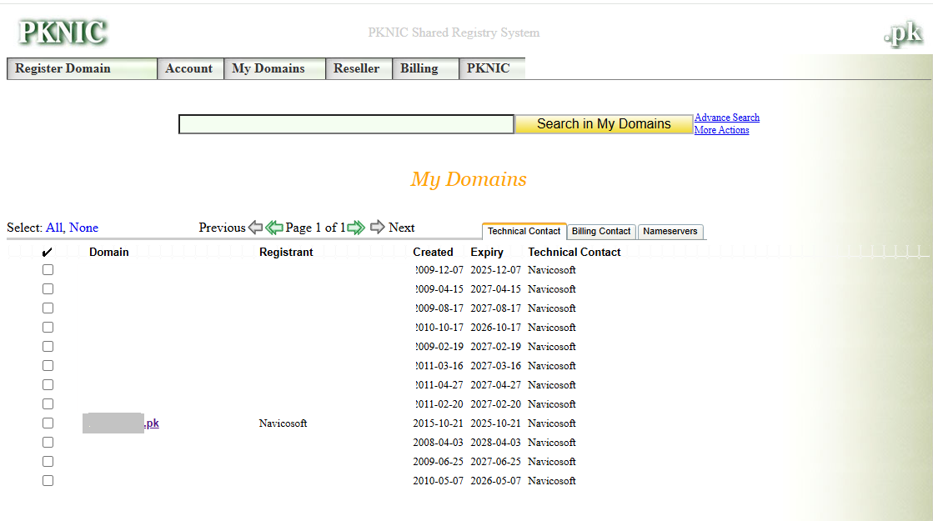Click the PKNIC logo at top left
The image size is (933, 521).
(63, 33)
